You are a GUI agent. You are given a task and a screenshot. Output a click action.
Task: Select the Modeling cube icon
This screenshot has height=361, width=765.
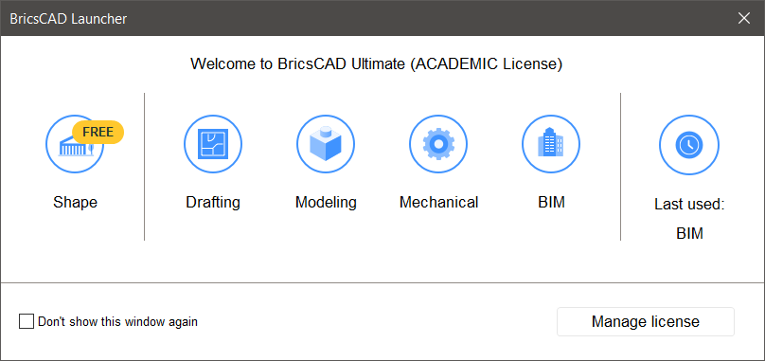point(326,144)
